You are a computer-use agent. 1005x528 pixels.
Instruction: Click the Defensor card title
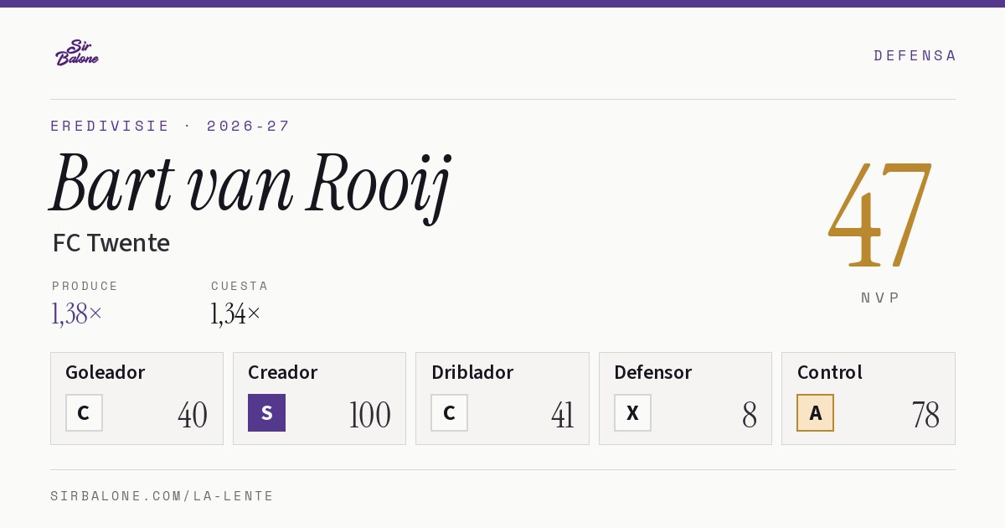coord(653,372)
